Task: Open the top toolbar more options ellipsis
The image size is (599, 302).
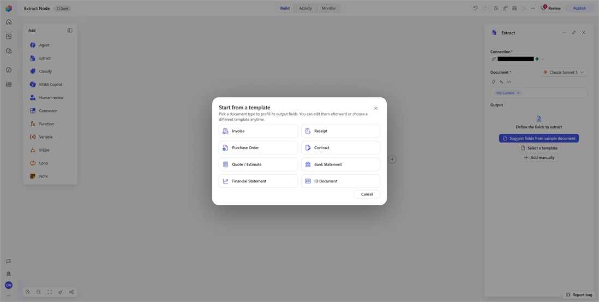Action: click(533, 8)
